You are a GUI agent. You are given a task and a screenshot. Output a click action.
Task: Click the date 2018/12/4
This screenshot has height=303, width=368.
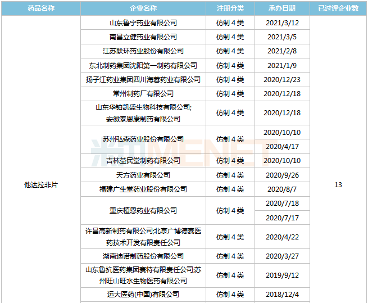[x=282, y=295]
